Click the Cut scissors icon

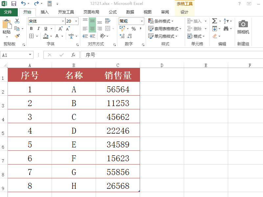[x=16, y=21]
